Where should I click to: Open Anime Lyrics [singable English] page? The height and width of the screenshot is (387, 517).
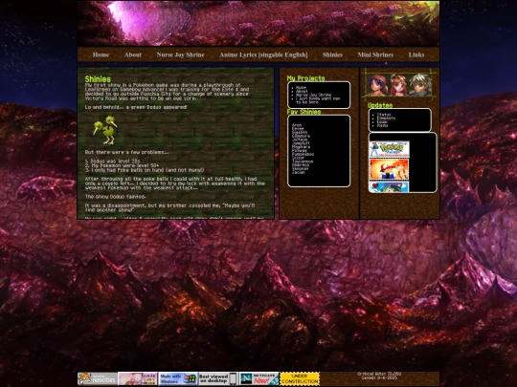point(263,55)
